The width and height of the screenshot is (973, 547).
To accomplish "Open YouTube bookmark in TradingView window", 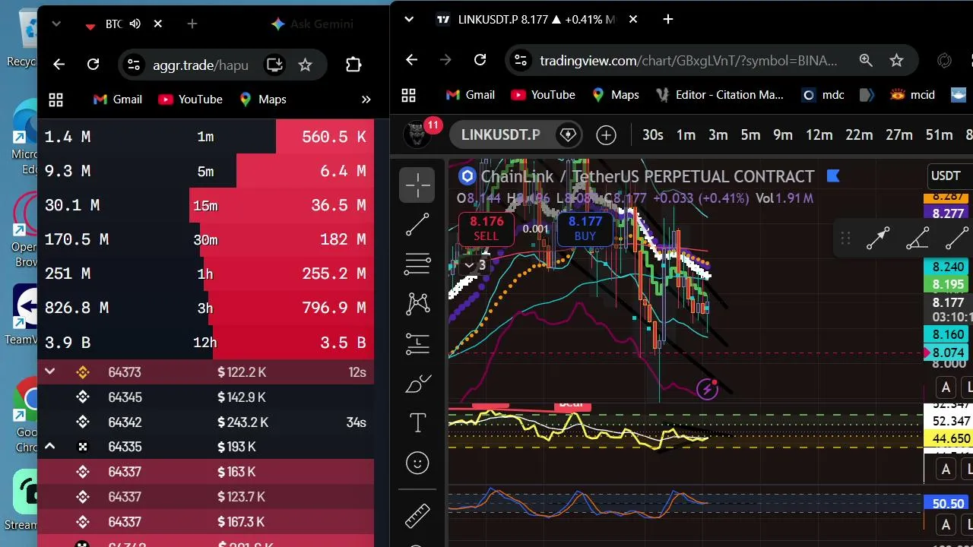I will point(543,95).
